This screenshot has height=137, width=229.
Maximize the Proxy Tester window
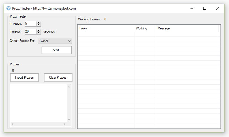(x=205, y=8)
